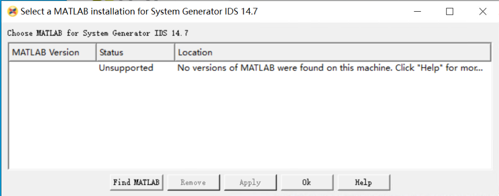
Task: Open Help for MATLAB configuration
Action: pyautogui.click(x=364, y=182)
